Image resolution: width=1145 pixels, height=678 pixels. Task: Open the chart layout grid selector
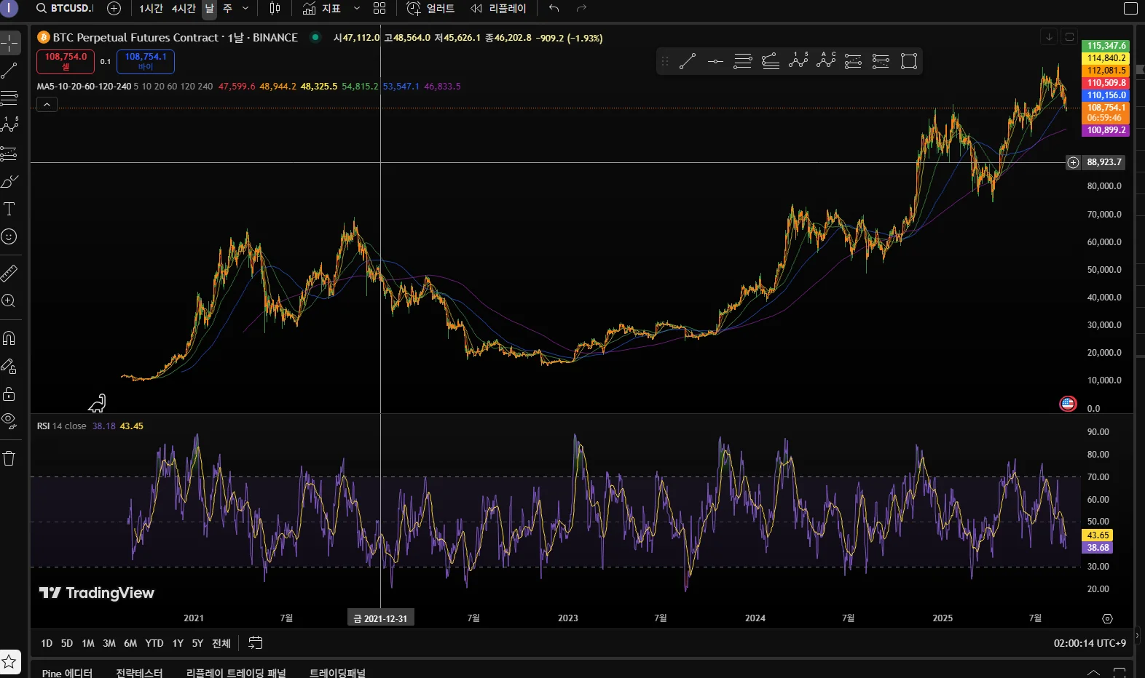coord(379,9)
